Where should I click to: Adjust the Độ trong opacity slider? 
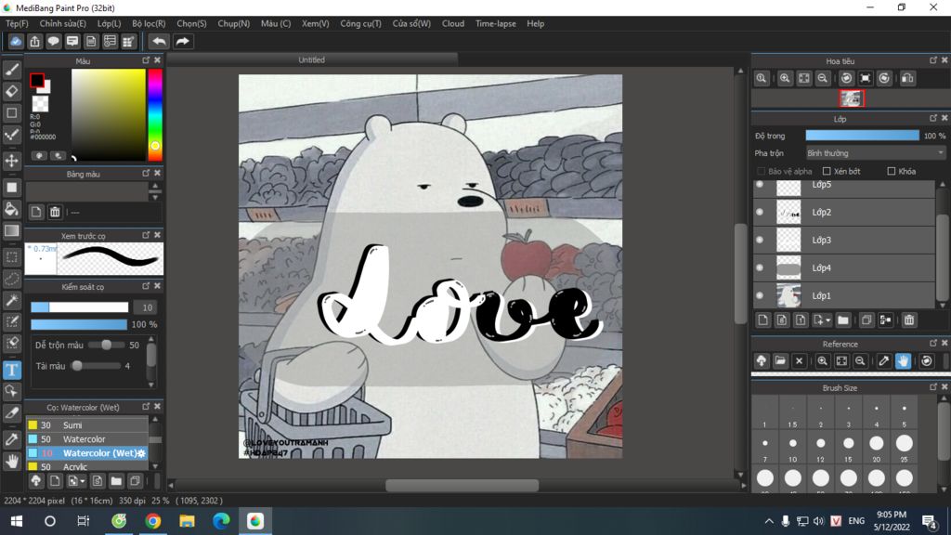[x=862, y=136]
